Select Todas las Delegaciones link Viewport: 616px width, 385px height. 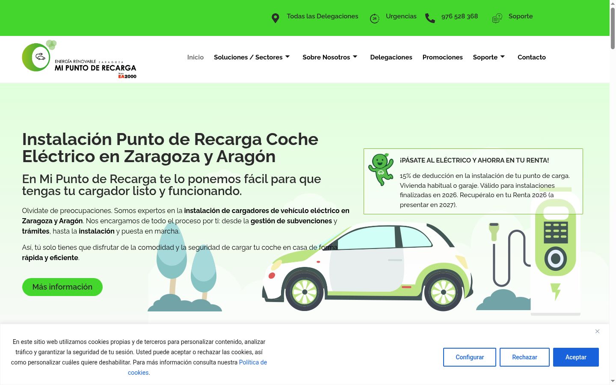pyautogui.click(x=323, y=16)
